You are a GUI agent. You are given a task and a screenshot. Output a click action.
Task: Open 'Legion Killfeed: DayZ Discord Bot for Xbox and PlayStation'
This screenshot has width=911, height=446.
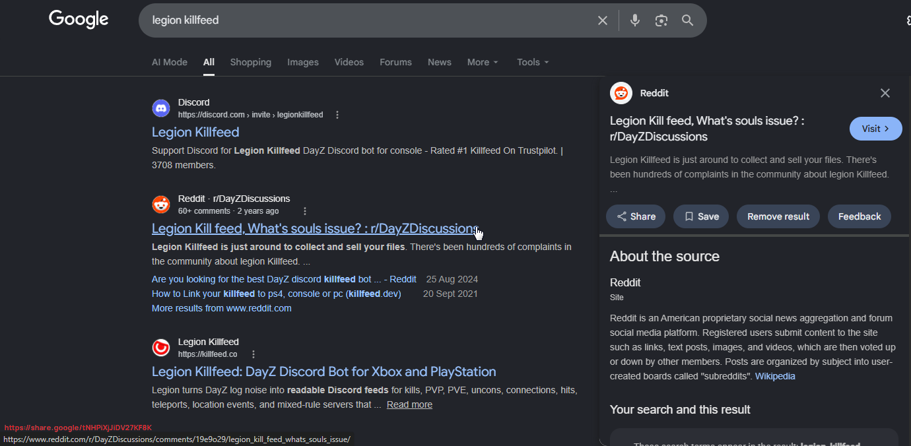pyautogui.click(x=324, y=371)
